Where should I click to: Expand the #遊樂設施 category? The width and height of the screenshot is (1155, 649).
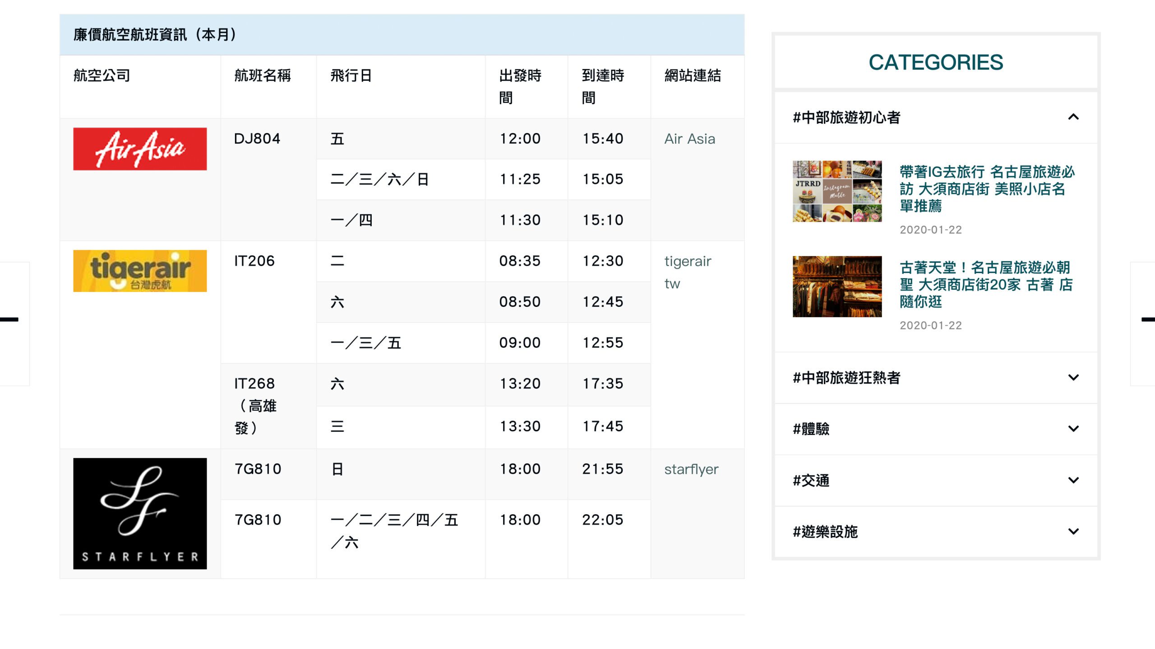pos(936,531)
